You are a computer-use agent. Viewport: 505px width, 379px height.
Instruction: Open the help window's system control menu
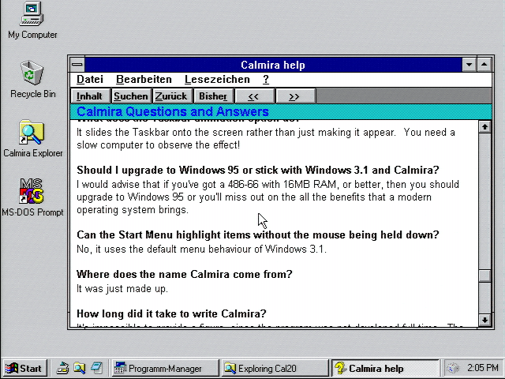pos(77,65)
